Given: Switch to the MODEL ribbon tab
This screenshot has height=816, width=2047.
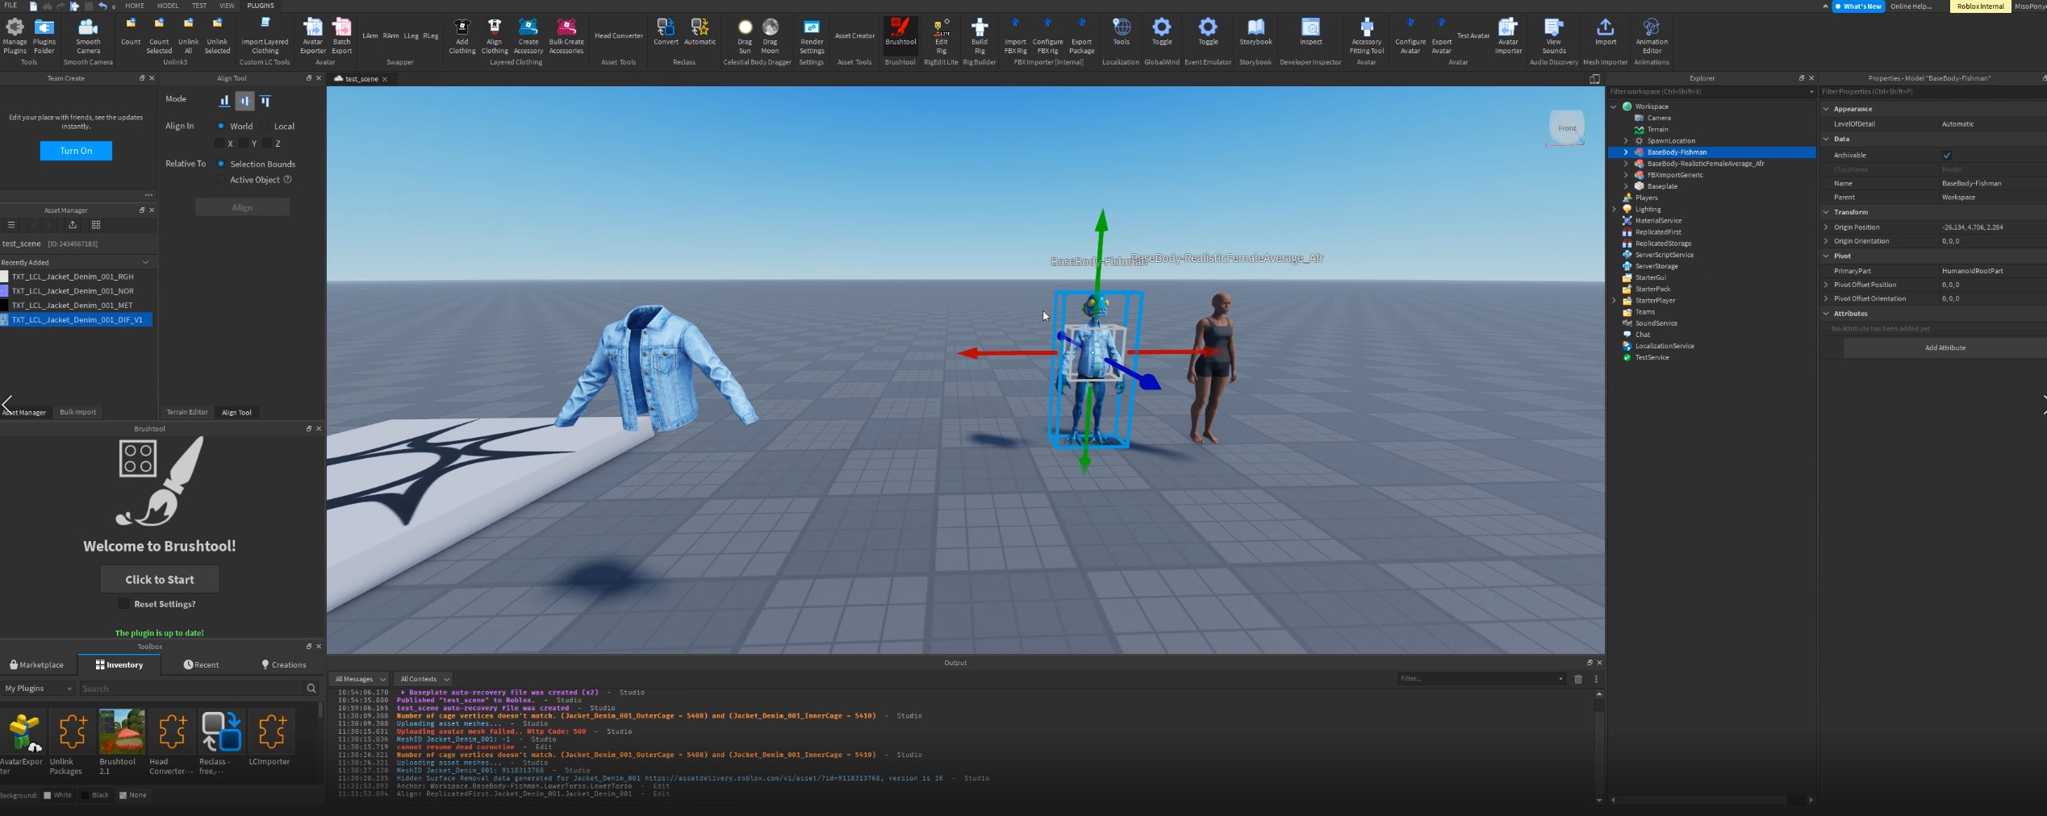Looking at the screenshot, I should click(x=168, y=6).
